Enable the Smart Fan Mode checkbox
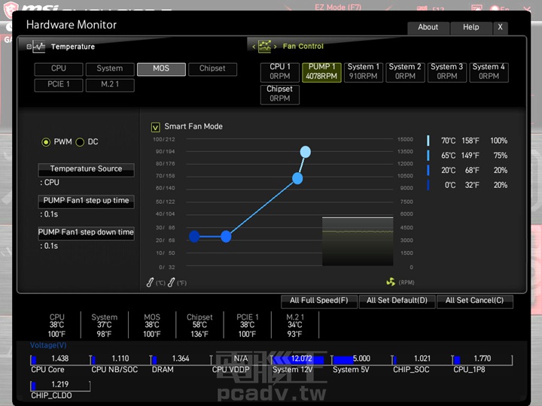 coord(156,127)
